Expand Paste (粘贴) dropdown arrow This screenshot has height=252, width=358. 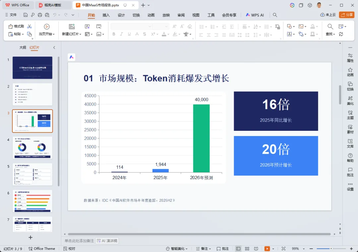23,34
